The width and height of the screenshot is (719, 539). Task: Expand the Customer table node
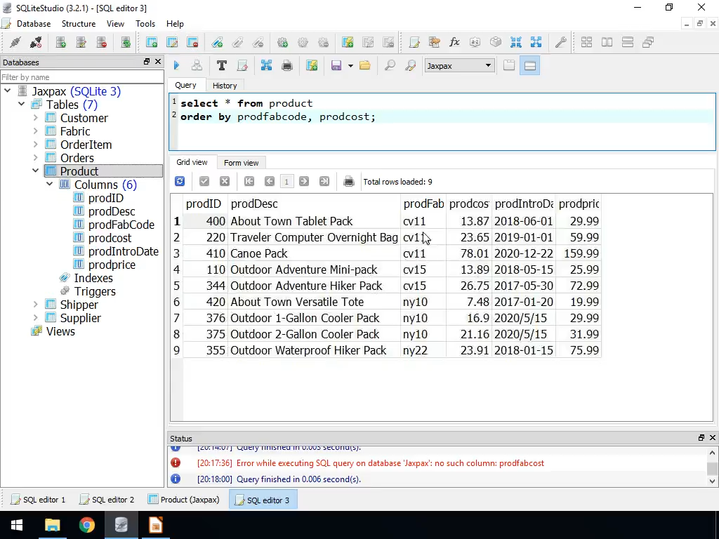(36, 118)
